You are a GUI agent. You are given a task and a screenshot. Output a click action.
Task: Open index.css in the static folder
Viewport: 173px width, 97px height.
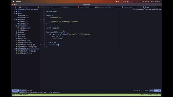(25, 24)
